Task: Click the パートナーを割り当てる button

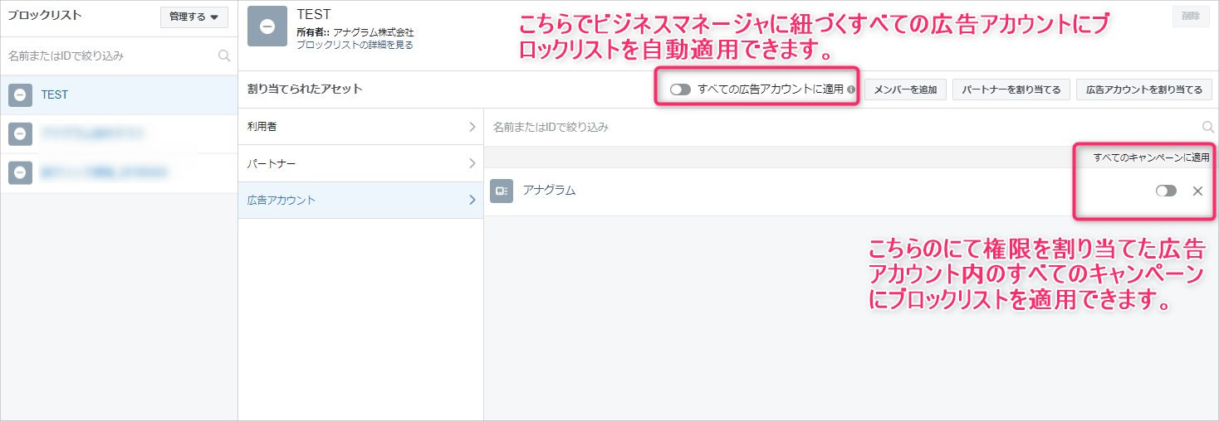Action: pos(1011,90)
